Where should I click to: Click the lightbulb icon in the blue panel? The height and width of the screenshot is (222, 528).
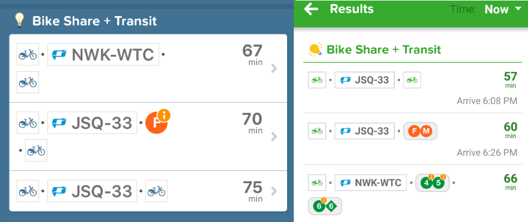20,21
